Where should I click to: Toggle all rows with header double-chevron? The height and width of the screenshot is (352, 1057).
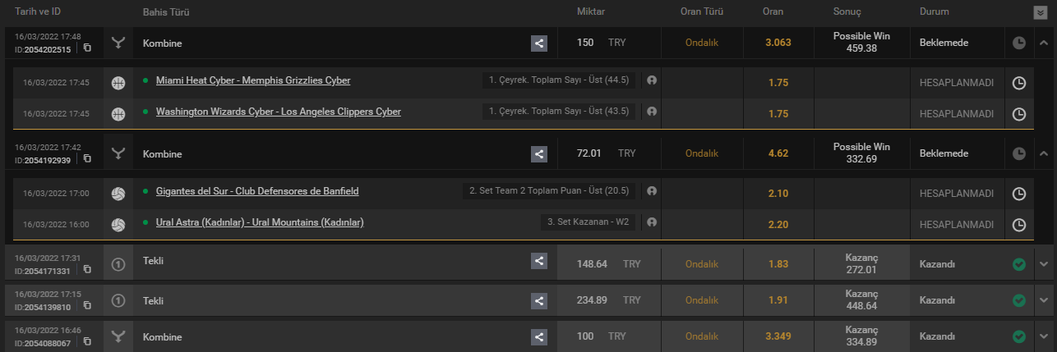(1040, 12)
